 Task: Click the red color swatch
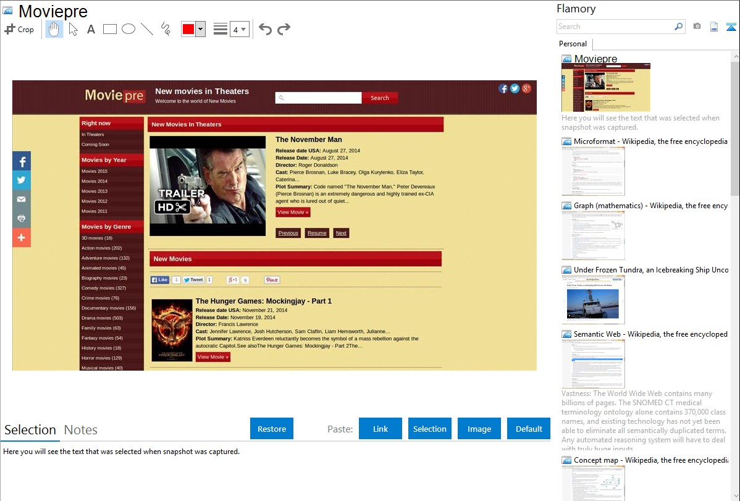188,29
